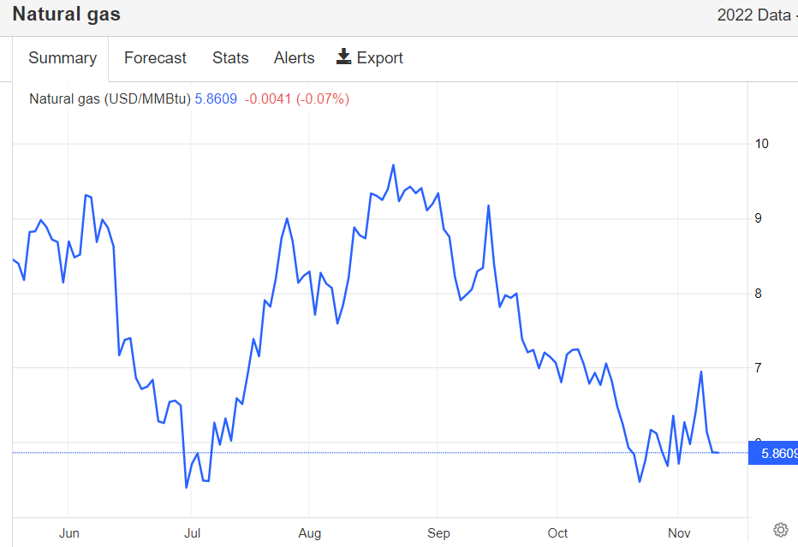
Task: Click the Sep label on time axis
Action: click(438, 533)
